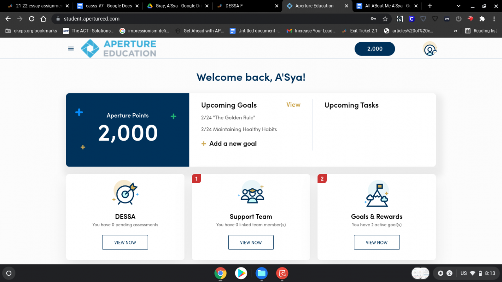Open the saved password key icon
The height and width of the screenshot is (282, 502).
[x=373, y=19]
